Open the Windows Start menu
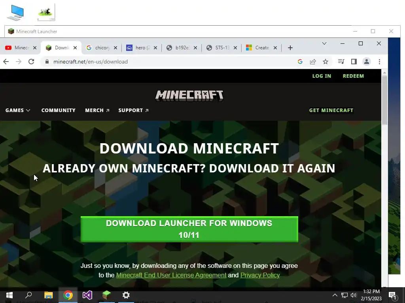Image resolution: width=405 pixels, height=303 pixels. pos(9,295)
